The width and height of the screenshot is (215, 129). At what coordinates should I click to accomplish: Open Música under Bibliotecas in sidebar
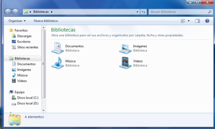point(22,75)
